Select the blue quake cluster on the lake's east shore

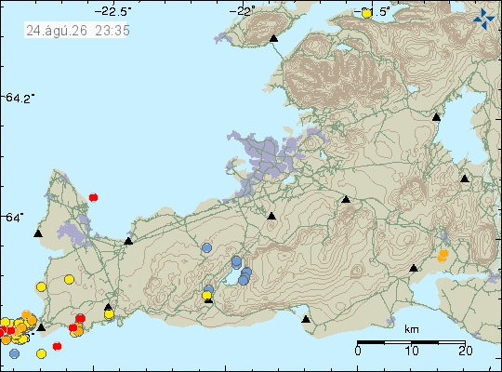245,276
